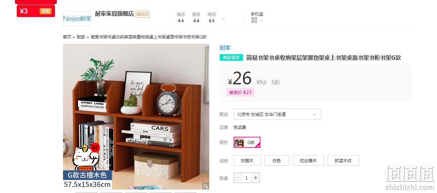
Task: Select the 皎蓝木纹 specification option
Action: click(343, 160)
